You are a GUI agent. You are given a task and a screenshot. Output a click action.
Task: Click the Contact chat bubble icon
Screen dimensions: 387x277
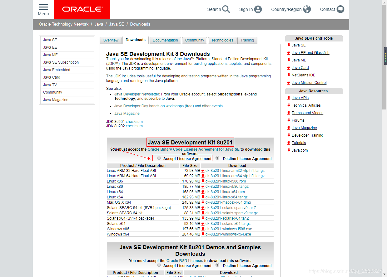tap(340, 9)
